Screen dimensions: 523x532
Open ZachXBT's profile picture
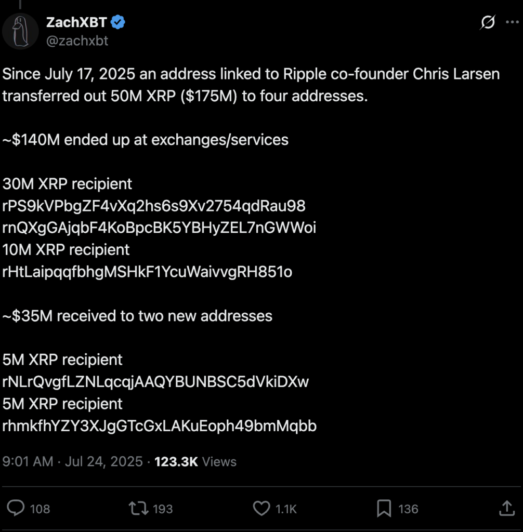[x=20, y=31]
